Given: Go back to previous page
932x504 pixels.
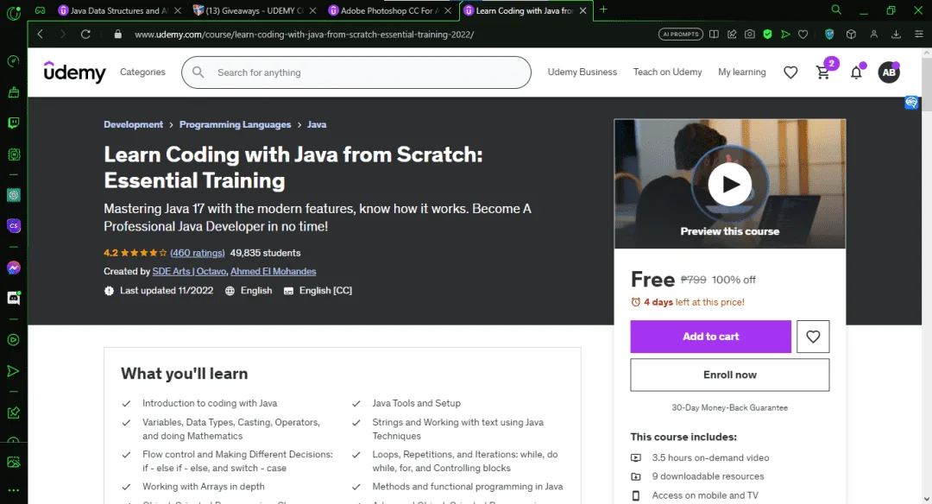Looking at the screenshot, I should [x=41, y=35].
